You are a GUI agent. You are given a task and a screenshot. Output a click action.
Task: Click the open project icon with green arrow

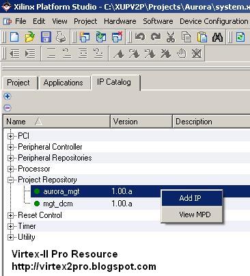click(x=101, y=37)
